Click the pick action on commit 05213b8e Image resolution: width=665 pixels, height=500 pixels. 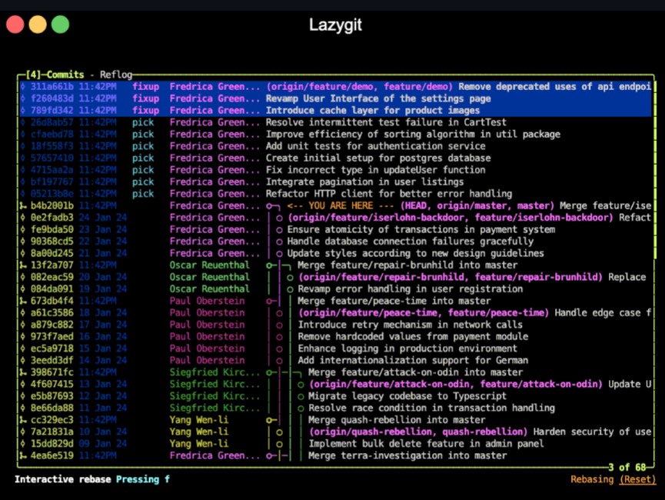point(143,194)
